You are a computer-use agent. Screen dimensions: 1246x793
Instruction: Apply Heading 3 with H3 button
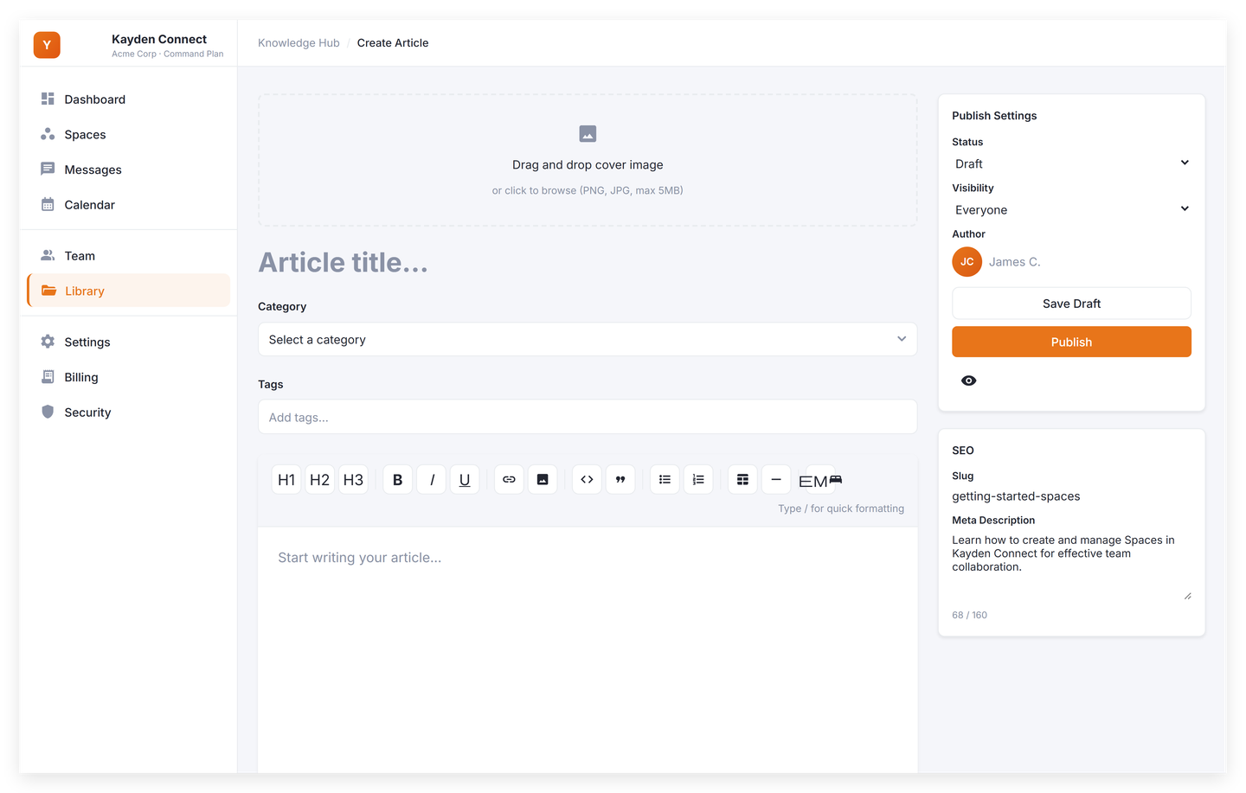point(353,480)
